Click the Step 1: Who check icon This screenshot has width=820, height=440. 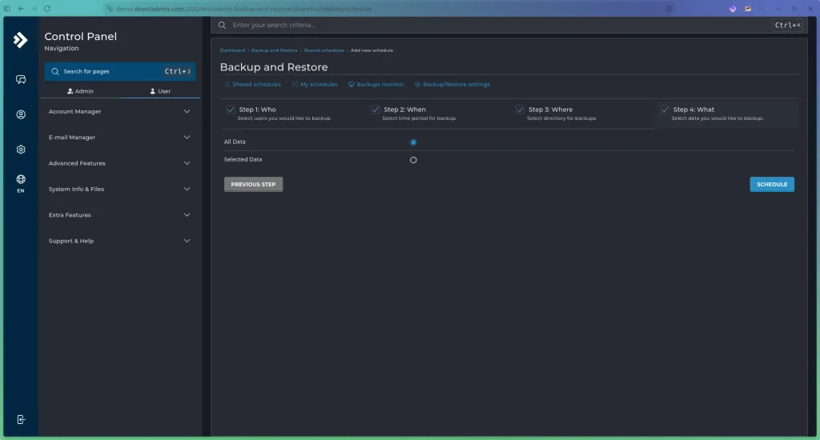[231, 110]
